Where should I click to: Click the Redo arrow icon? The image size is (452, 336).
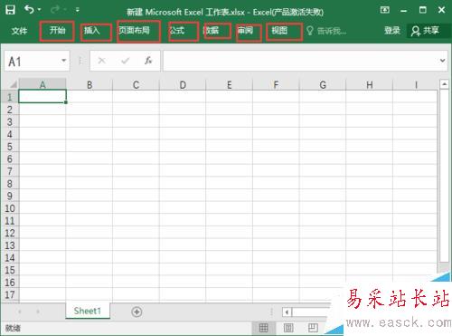55,10
